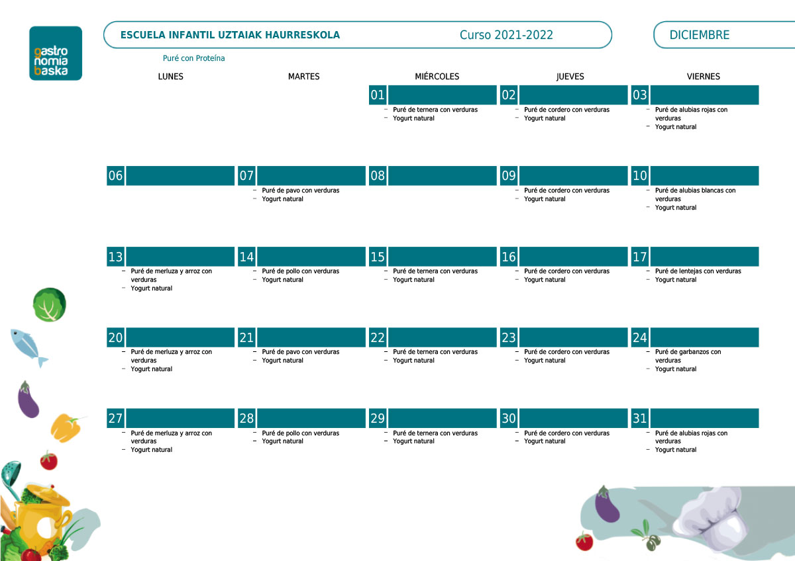Click the small red tomato near pepper

[x=48, y=460]
